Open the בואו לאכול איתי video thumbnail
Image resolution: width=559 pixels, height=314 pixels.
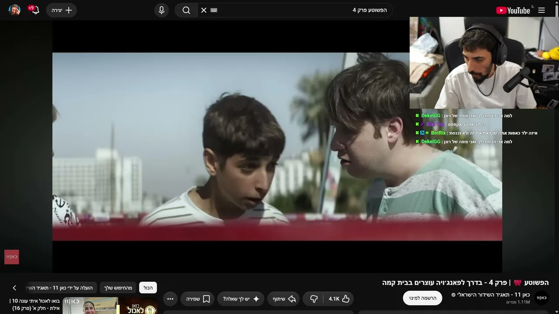(110, 306)
